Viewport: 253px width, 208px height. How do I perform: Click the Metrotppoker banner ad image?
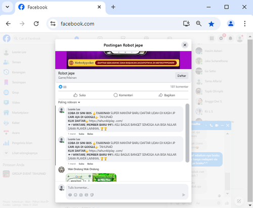[123, 60]
